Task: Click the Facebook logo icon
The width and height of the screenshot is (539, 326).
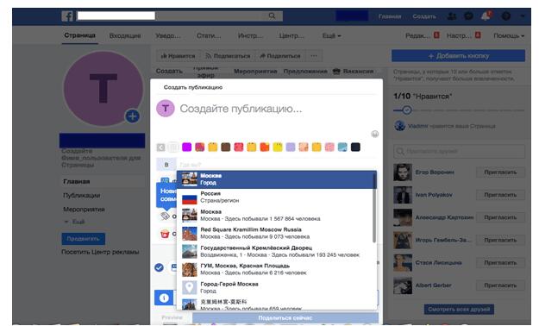Action: tap(67, 16)
